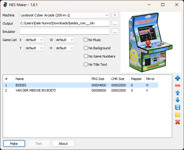184x150 pixels.
Task: Move selected game up with blue up arrow
Action: (178, 93)
